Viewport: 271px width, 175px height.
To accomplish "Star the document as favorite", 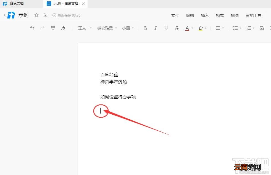I will coord(36,15).
